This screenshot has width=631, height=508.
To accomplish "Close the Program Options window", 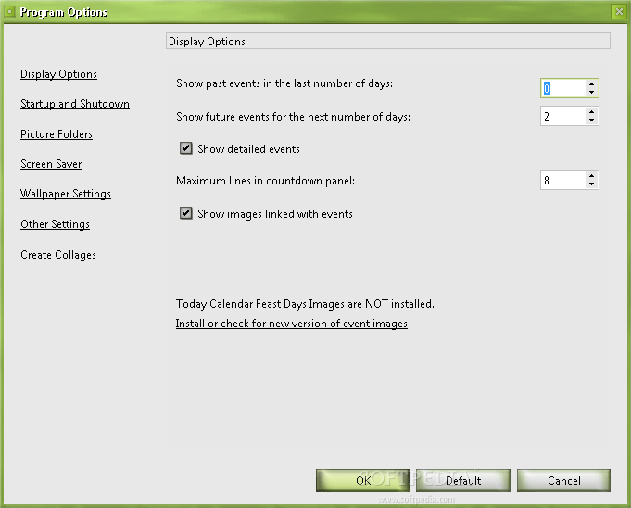I will tap(619, 12).
